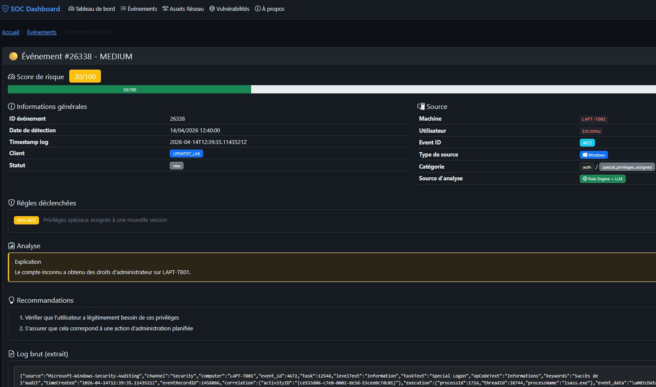This screenshot has height=387, width=656.
Task: Click the 'new' status badge
Action: (x=177, y=166)
